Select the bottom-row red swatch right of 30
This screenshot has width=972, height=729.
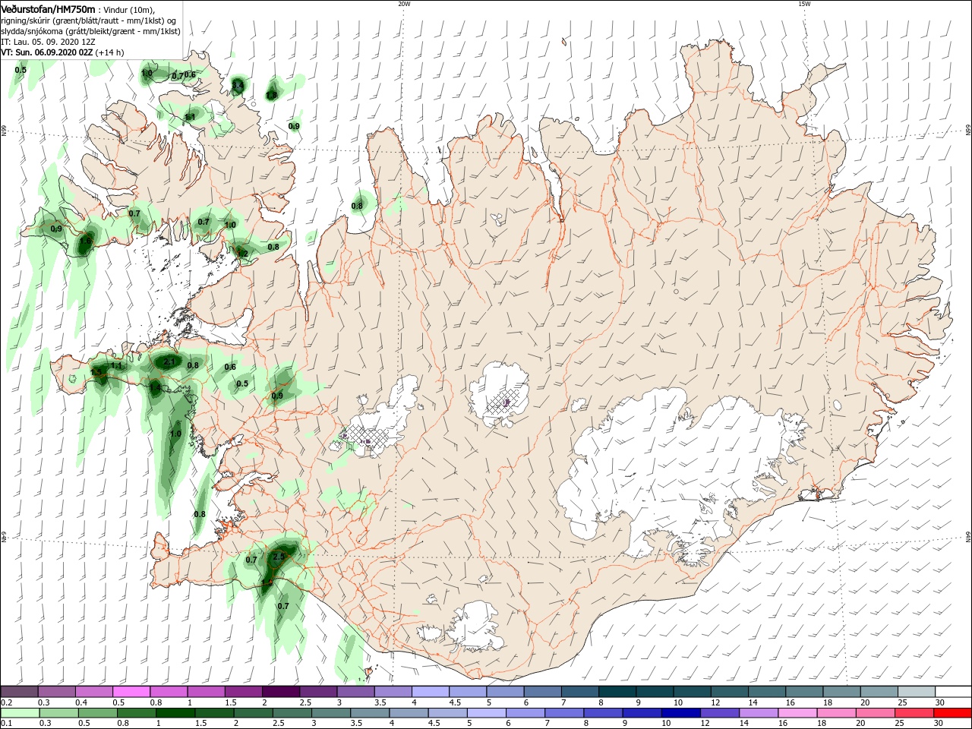(952, 713)
